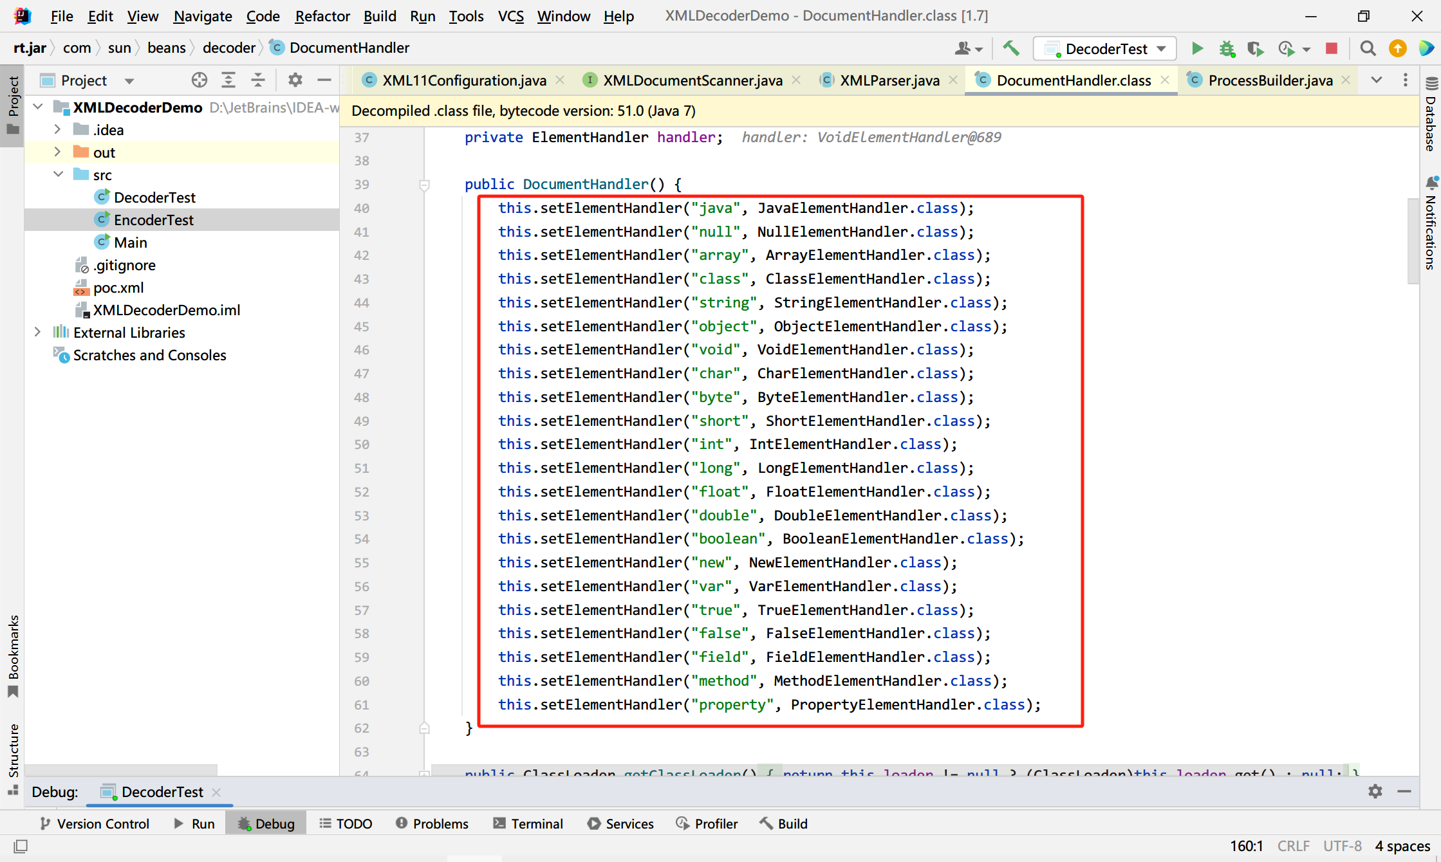This screenshot has width=1441, height=862.
Task: Run with Coverage shield icon
Action: point(1255,48)
